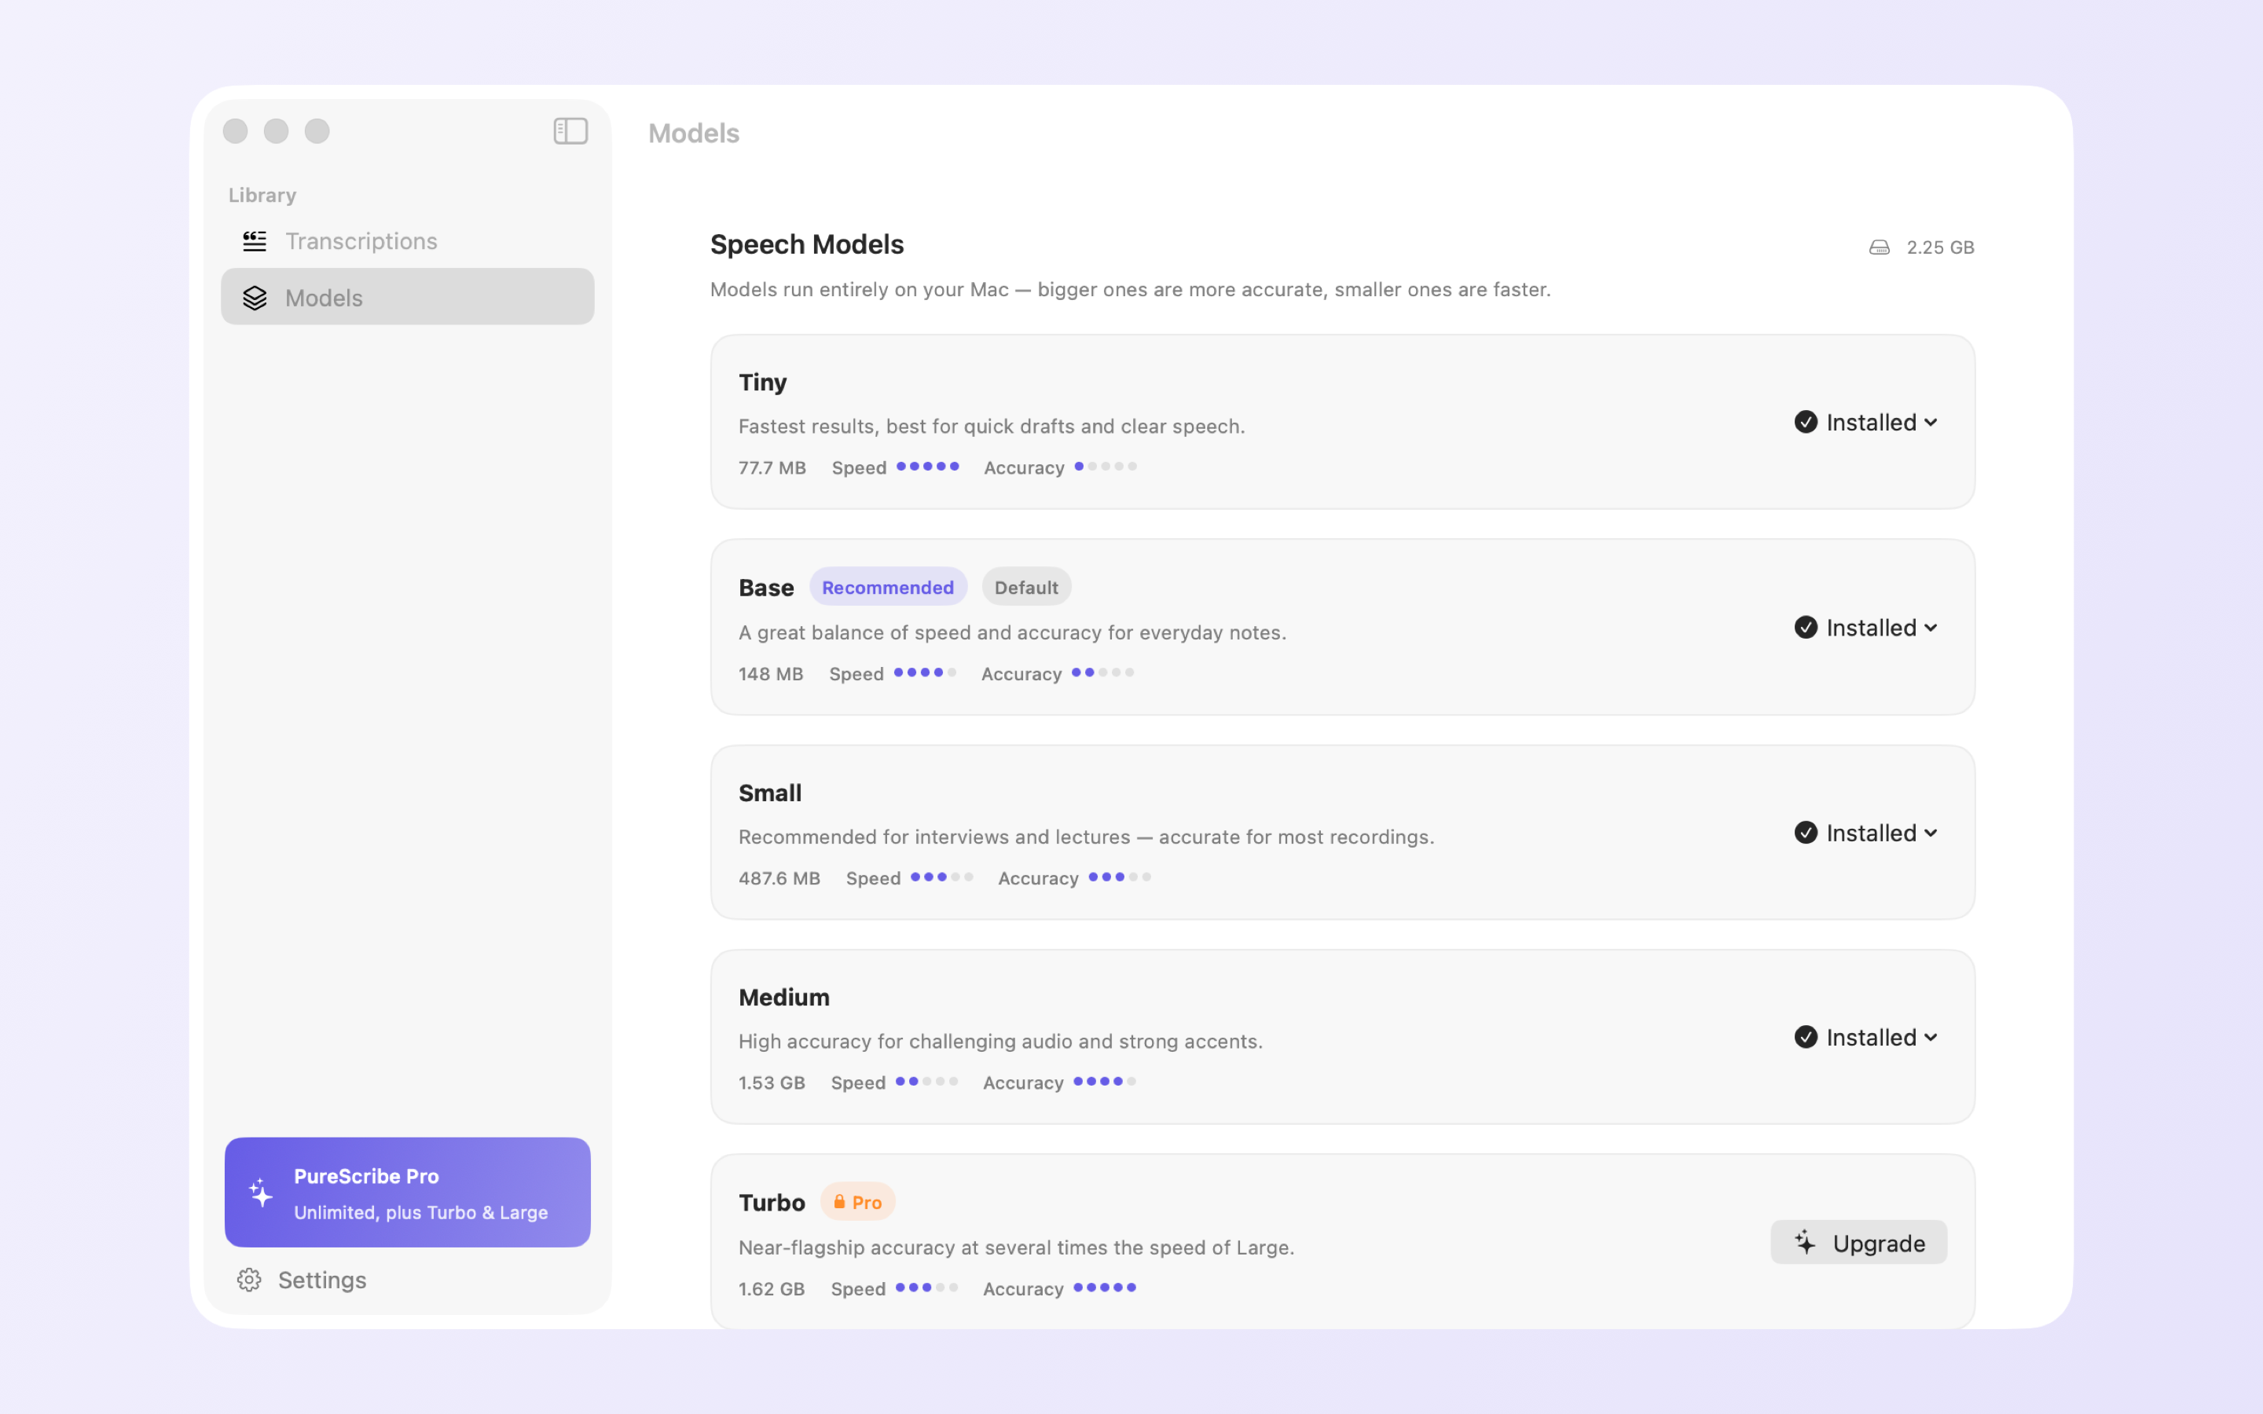The width and height of the screenshot is (2263, 1414).
Task: Click the disk storage icon
Action: coord(1880,247)
